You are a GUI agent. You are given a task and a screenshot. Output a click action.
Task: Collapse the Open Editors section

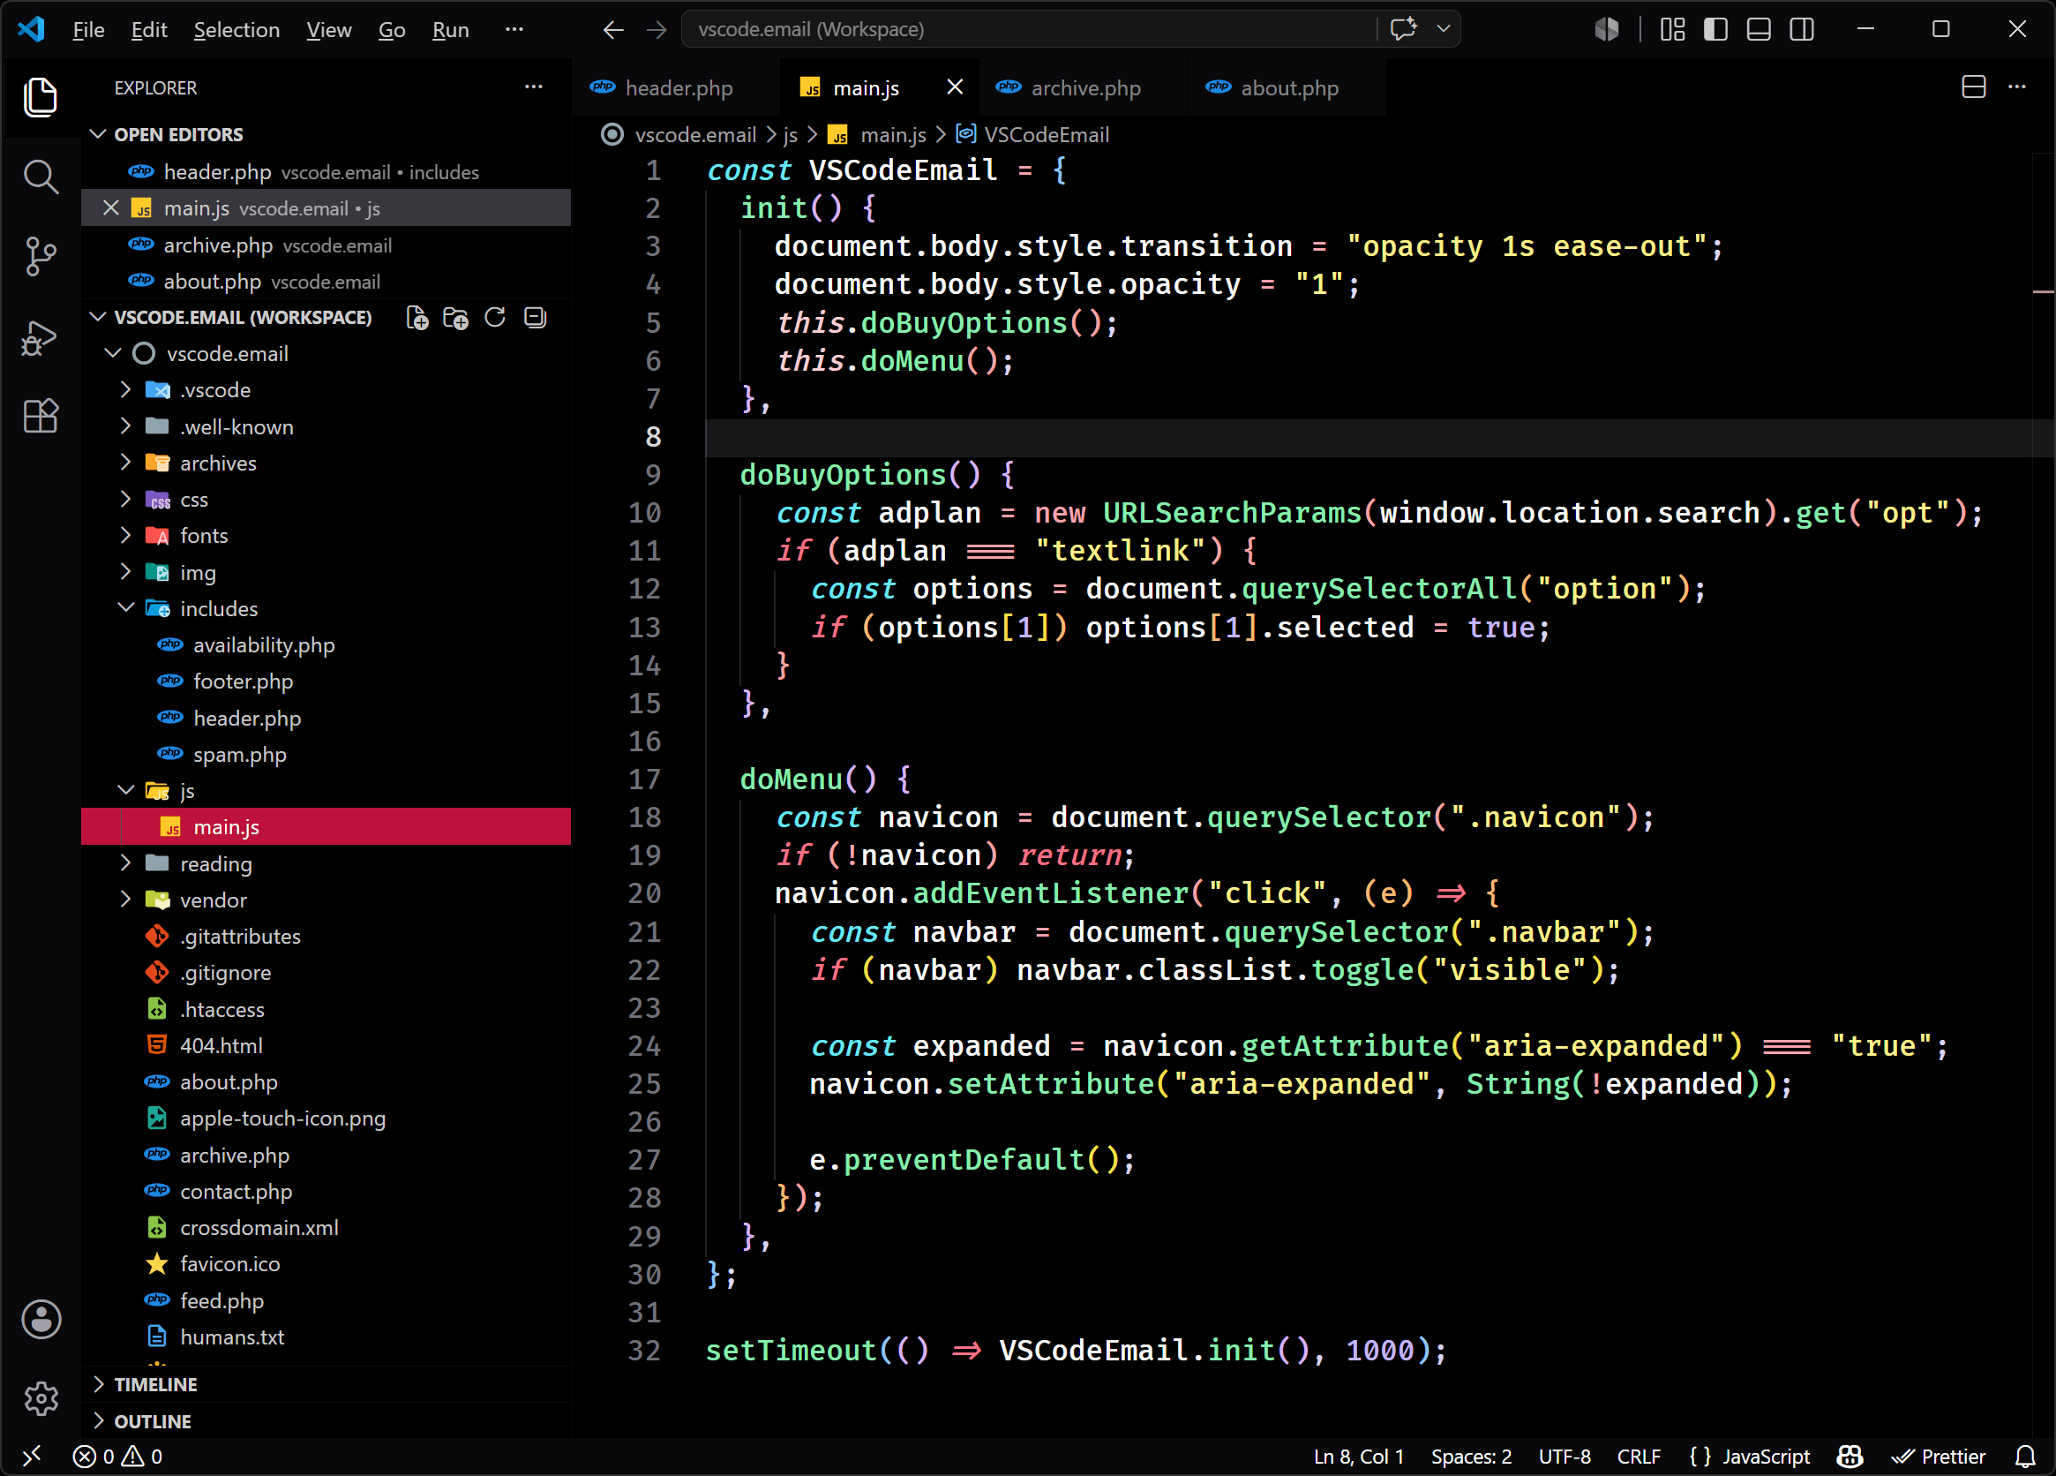98,134
